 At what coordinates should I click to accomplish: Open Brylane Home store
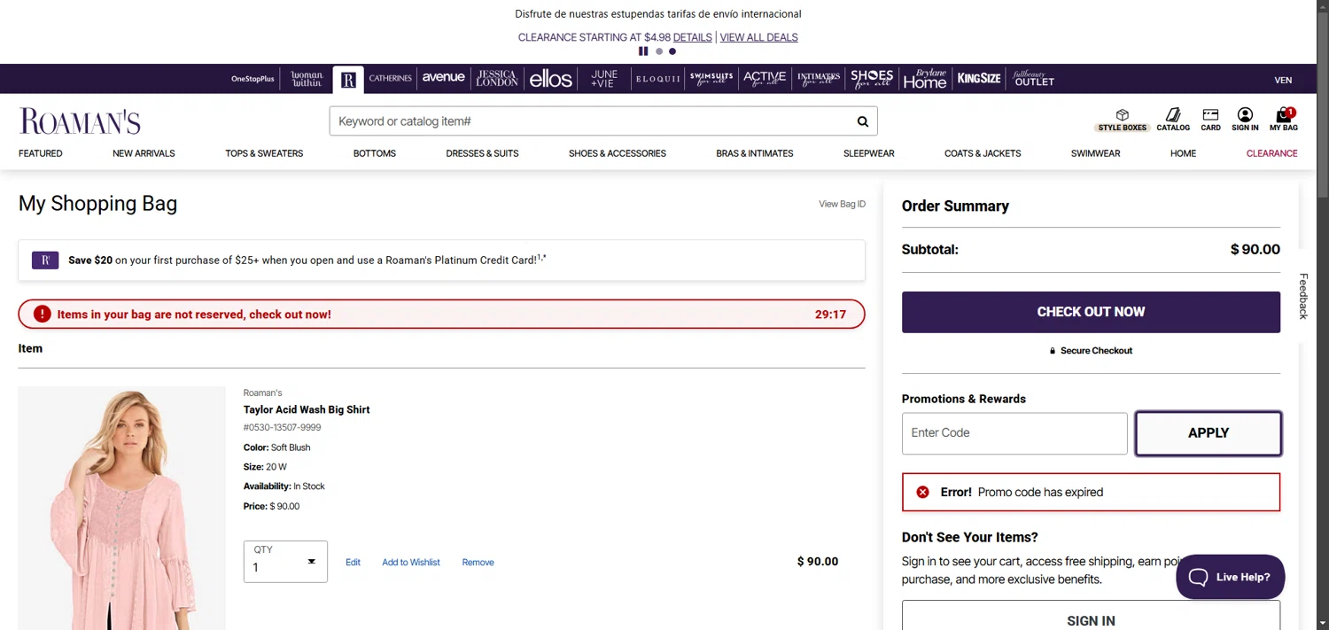click(x=925, y=79)
